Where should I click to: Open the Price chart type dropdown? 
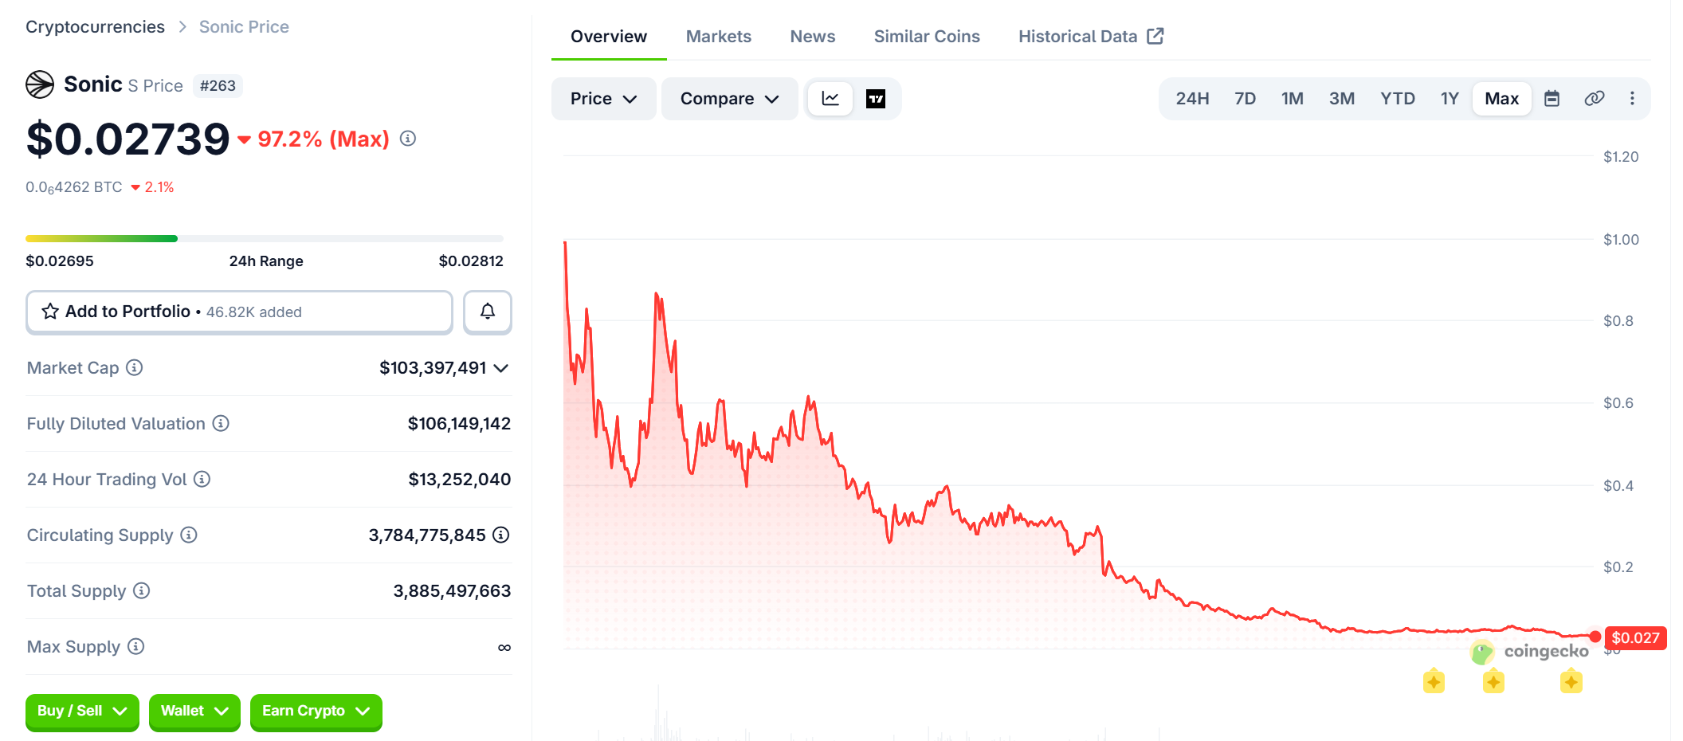603,99
